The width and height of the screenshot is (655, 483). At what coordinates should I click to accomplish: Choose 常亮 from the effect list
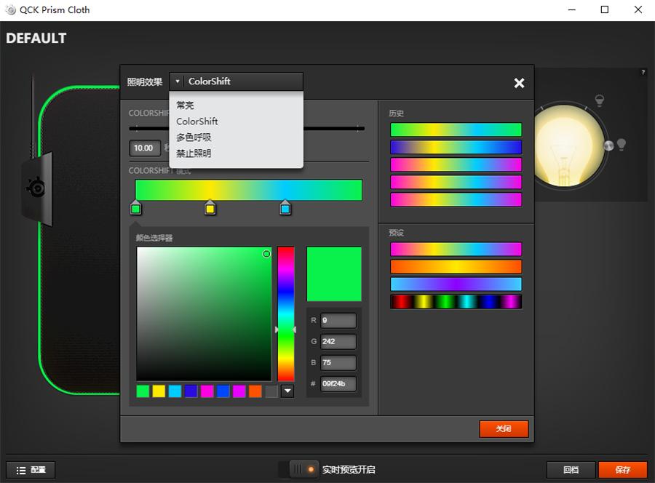tap(186, 105)
